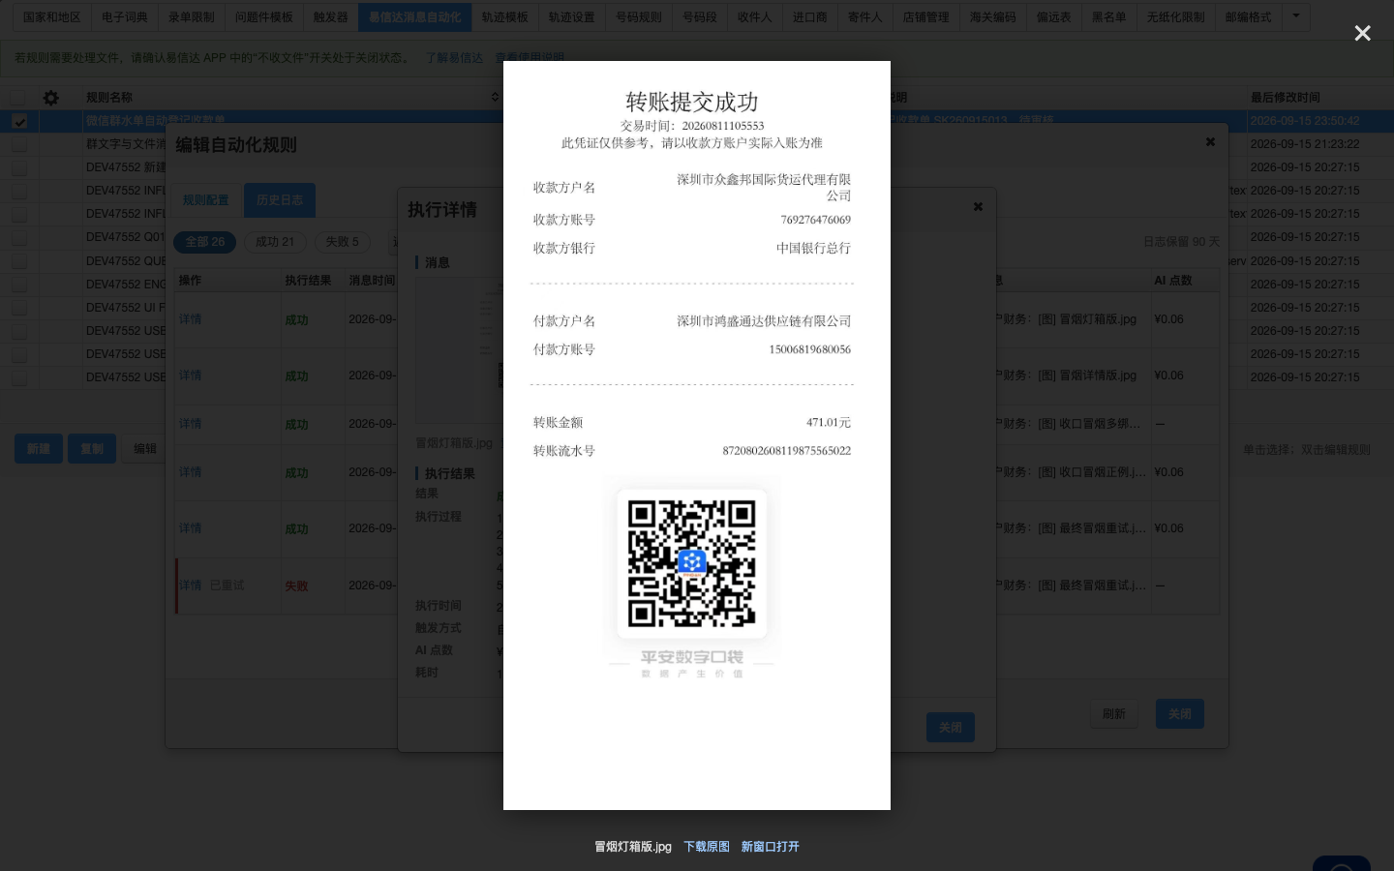This screenshot has width=1394, height=871.
Task: Open the 寄件人 tab
Action: pyautogui.click(x=865, y=17)
